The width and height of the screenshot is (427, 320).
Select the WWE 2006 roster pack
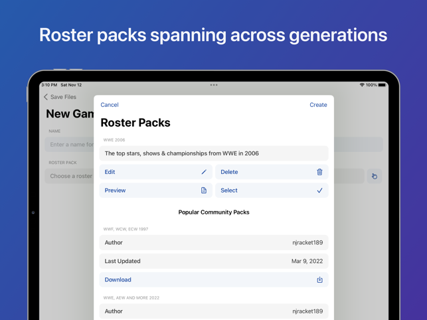272,191
